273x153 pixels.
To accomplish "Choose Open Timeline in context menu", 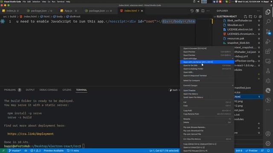I will coord(207,91).
